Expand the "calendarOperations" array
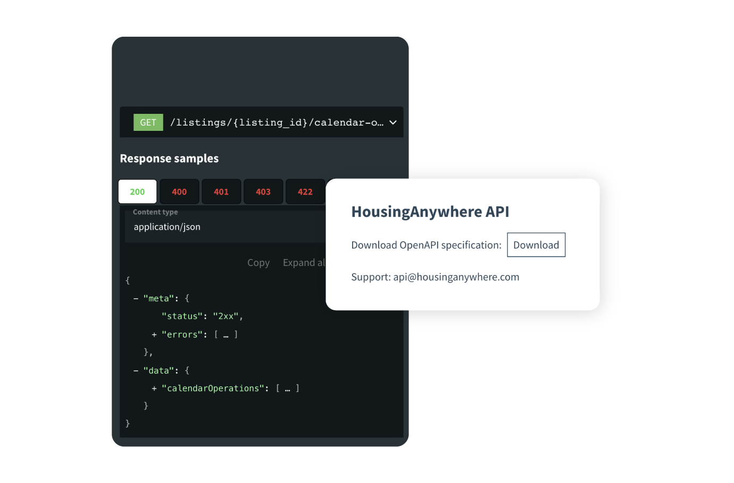This screenshot has height=483, width=734. (154, 389)
